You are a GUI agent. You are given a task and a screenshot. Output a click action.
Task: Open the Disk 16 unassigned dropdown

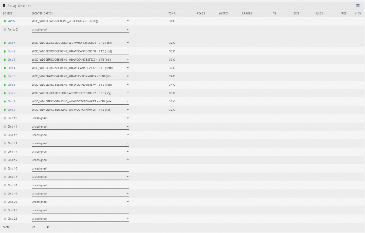pos(80,168)
